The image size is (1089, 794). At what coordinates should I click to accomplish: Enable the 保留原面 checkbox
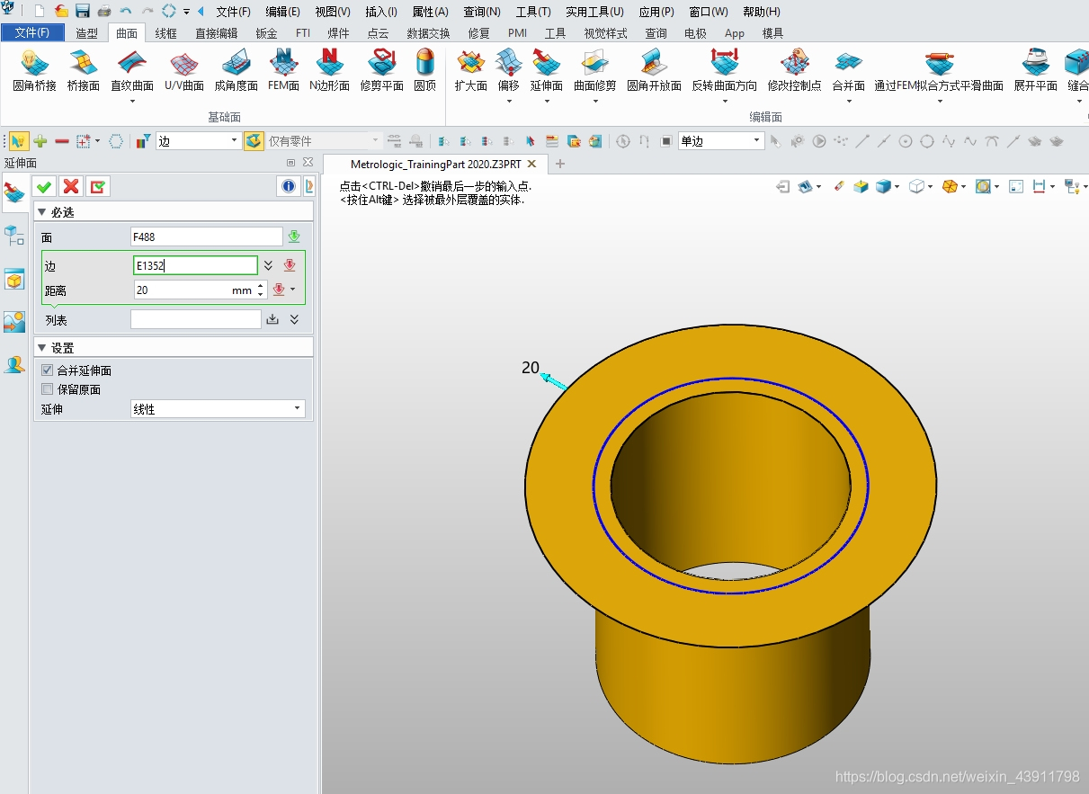click(48, 389)
